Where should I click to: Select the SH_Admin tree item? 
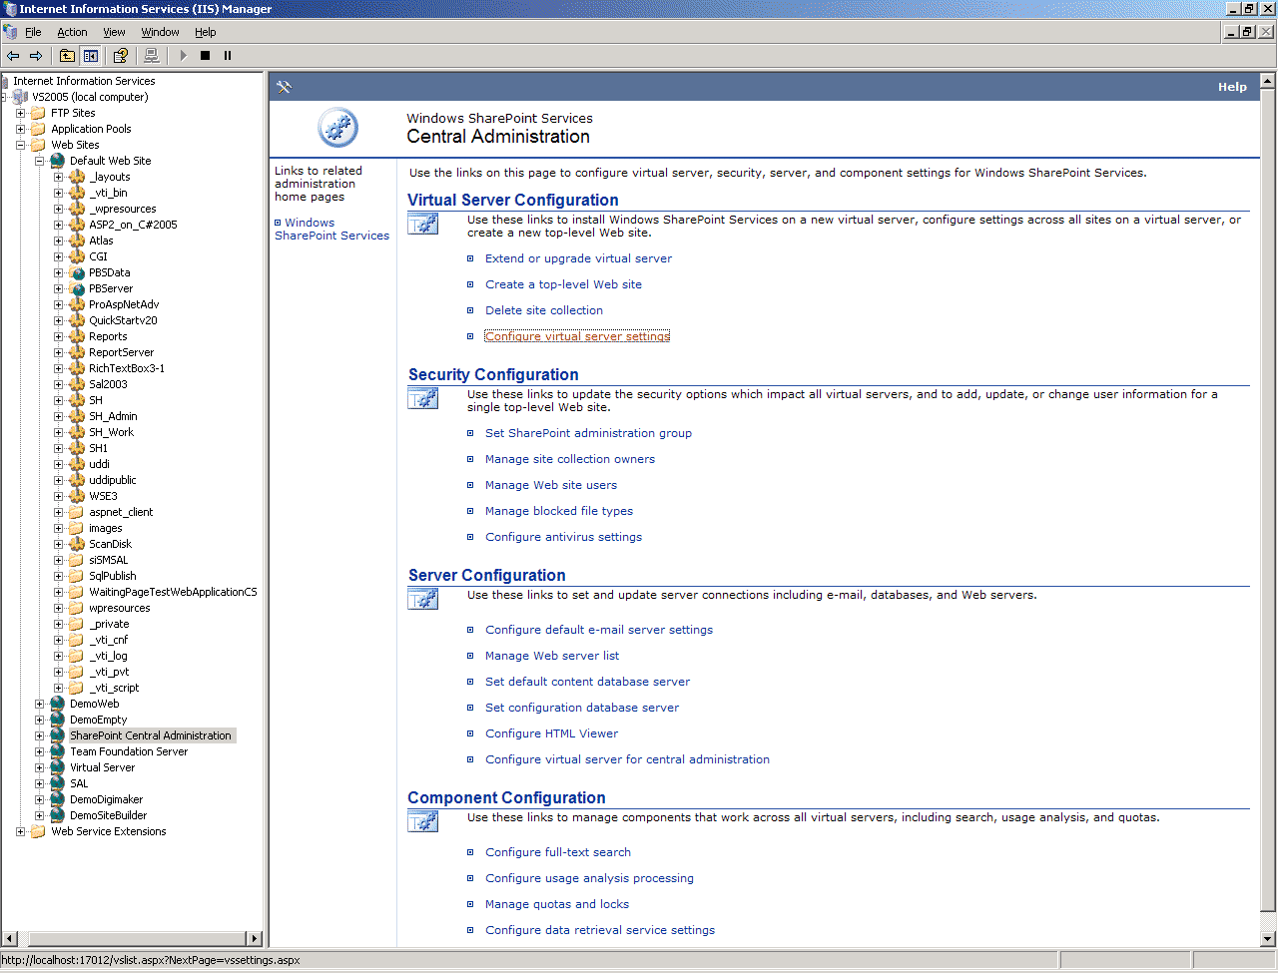(113, 416)
